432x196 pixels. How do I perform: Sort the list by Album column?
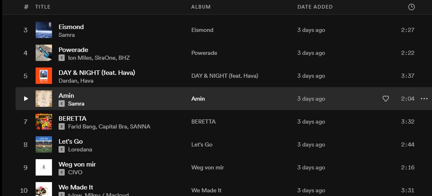201,7
